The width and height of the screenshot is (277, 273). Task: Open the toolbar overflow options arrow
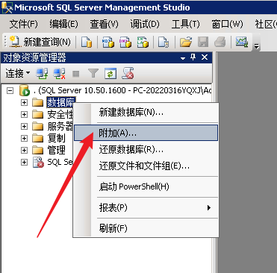click(256, 46)
